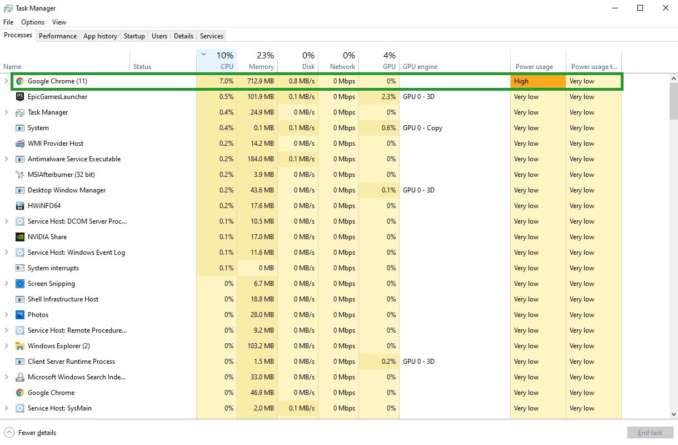Expand the Google Chrome (11) process group

point(7,81)
